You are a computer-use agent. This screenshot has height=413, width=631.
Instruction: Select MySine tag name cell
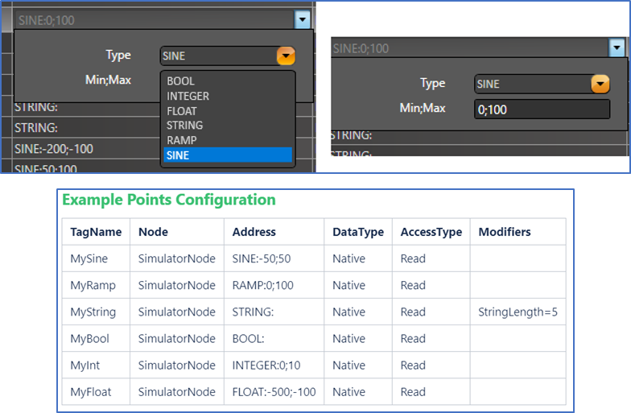pos(89,258)
